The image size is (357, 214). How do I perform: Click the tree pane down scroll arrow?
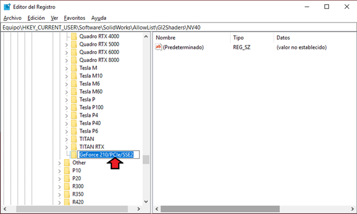(146, 201)
